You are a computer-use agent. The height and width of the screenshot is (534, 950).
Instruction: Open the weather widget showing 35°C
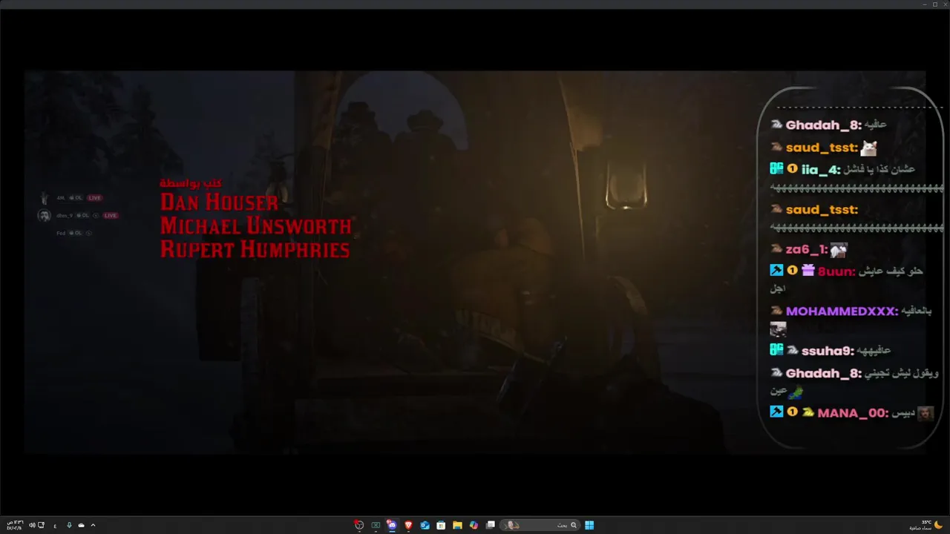click(928, 525)
